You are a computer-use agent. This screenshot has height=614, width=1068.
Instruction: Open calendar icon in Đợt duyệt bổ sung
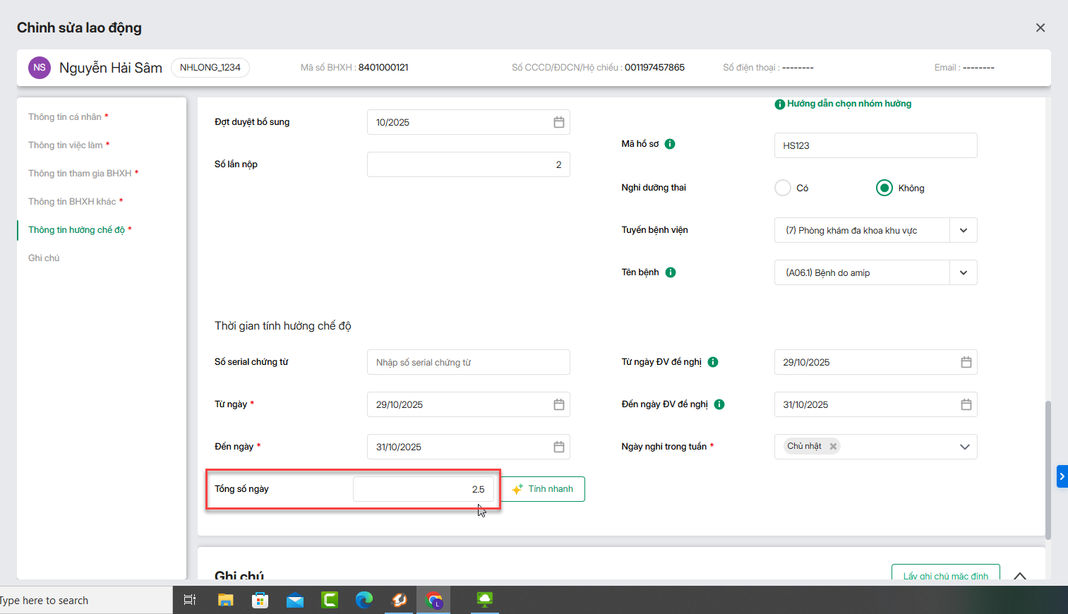pyautogui.click(x=558, y=122)
